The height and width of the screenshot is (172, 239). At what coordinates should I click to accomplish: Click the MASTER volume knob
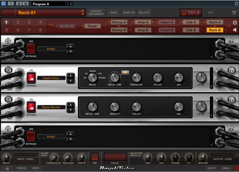tap(203, 157)
